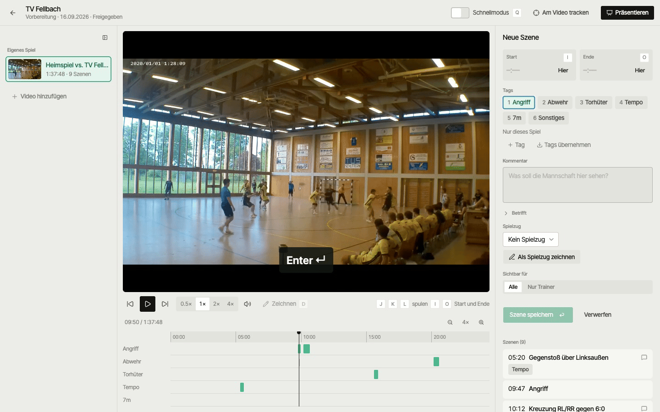Click Als Spielzug zeichnen
The height and width of the screenshot is (412, 660).
tap(542, 257)
